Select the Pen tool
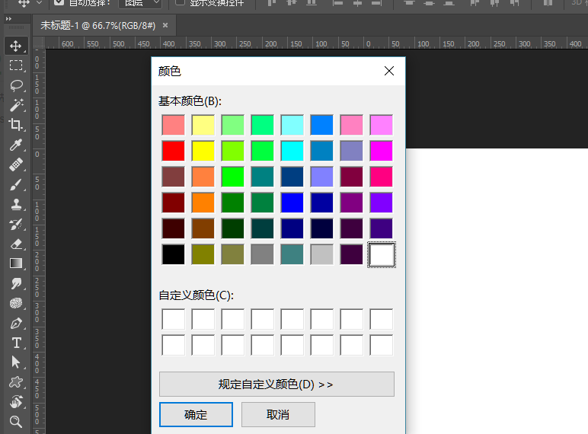The image size is (588, 434). [x=16, y=323]
